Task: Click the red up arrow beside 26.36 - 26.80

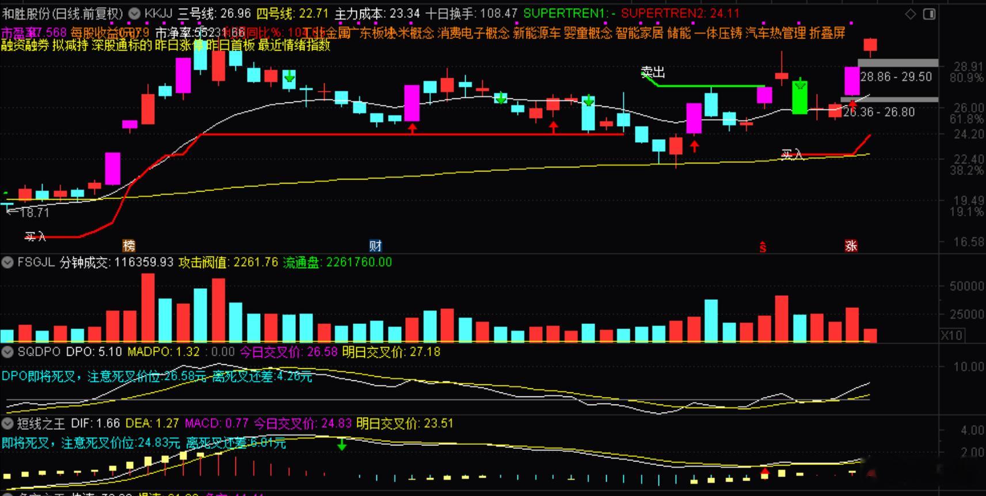Action: tap(852, 105)
